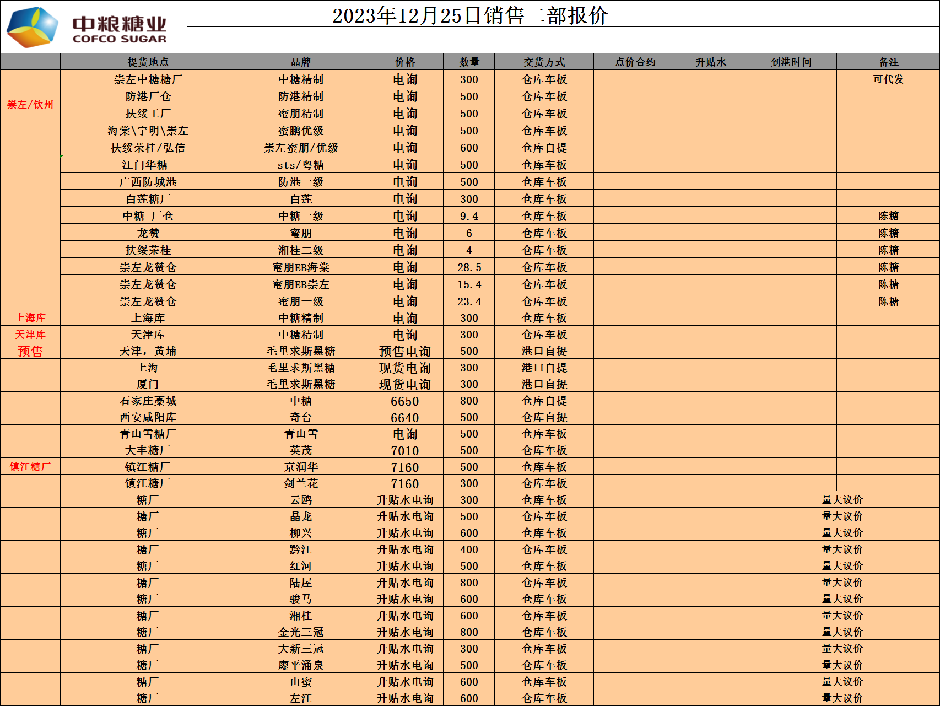
Task: Click the 提货地点 column header
Action: (148, 62)
